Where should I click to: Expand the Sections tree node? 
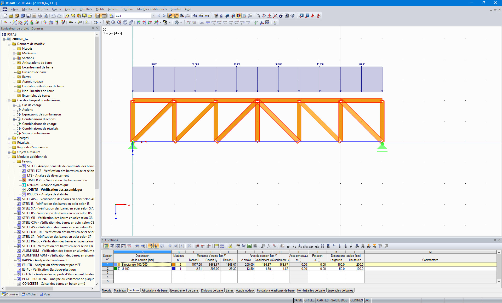click(x=14, y=58)
